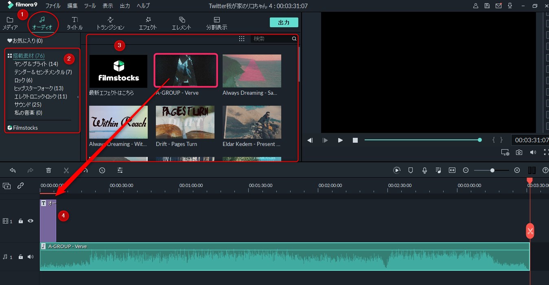Select 私の音楽 (0) category
Viewport: 549px width, 285px height.
point(28,113)
